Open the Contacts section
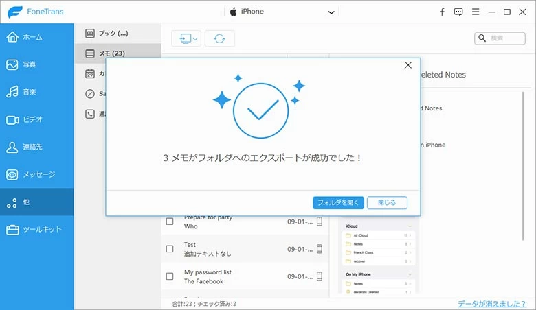Viewport: 536px width, 310px height. point(36,147)
